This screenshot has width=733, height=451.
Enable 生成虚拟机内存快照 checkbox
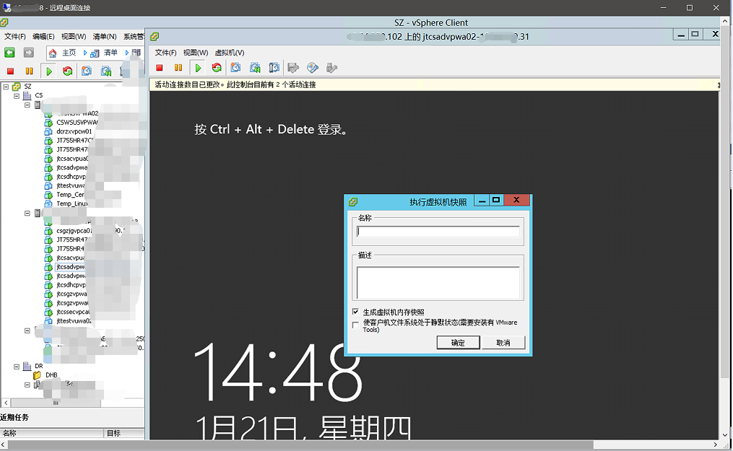tap(355, 311)
